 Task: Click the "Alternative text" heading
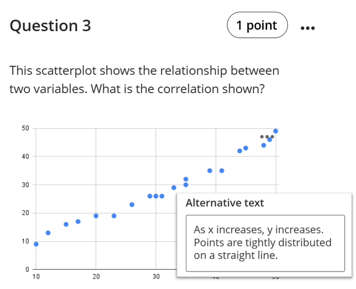click(225, 203)
